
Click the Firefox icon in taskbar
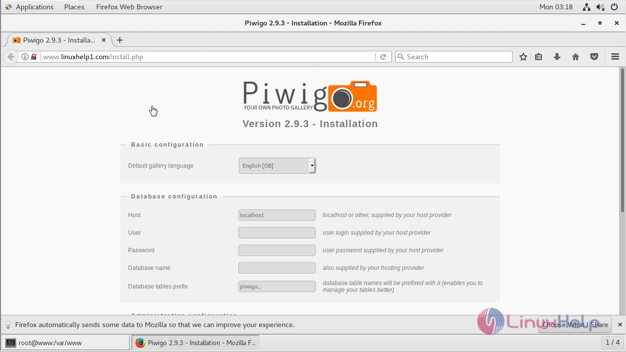(x=140, y=343)
